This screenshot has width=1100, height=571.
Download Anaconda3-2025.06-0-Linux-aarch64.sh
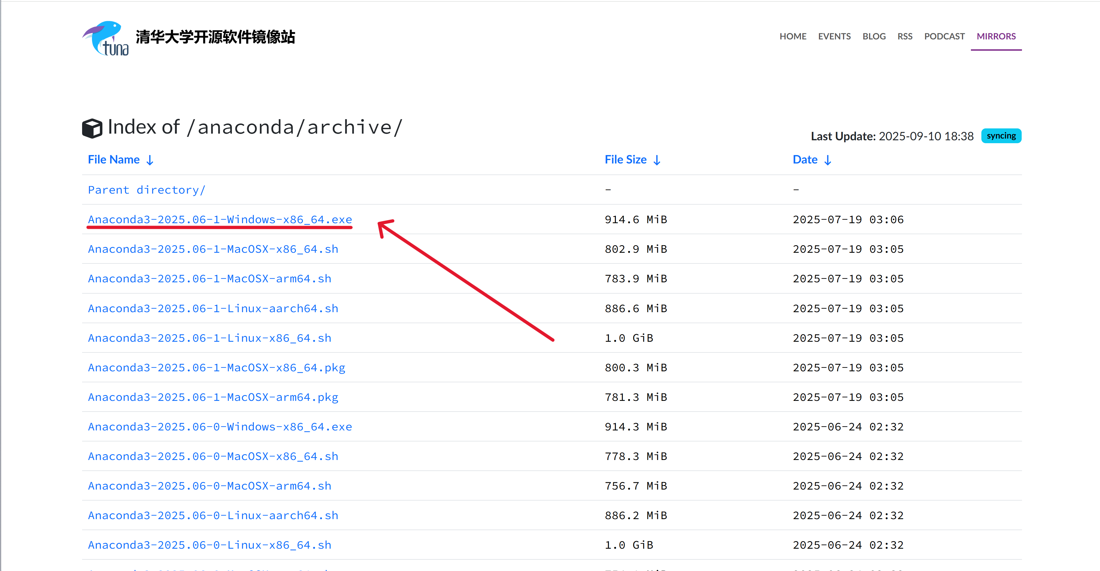click(x=213, y=516)
